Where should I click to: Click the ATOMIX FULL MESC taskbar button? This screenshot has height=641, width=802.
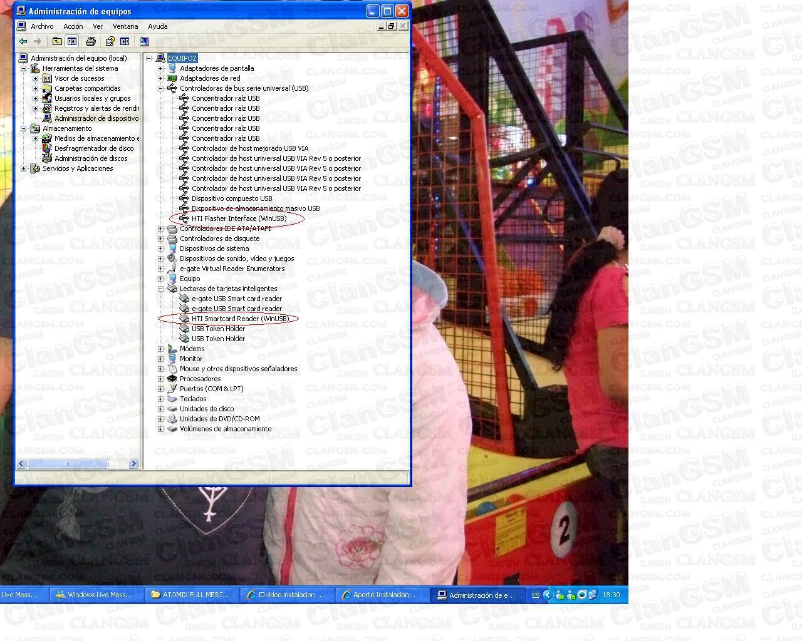click(191, 595)
